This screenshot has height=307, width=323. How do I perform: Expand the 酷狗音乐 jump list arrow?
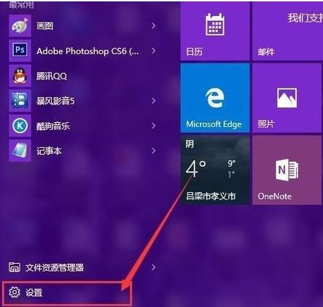153,126
